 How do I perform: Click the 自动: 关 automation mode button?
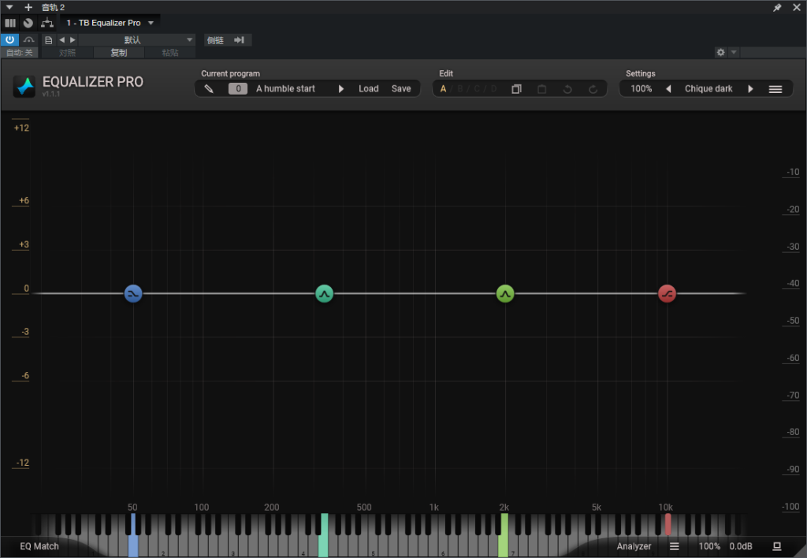point(20,53)
